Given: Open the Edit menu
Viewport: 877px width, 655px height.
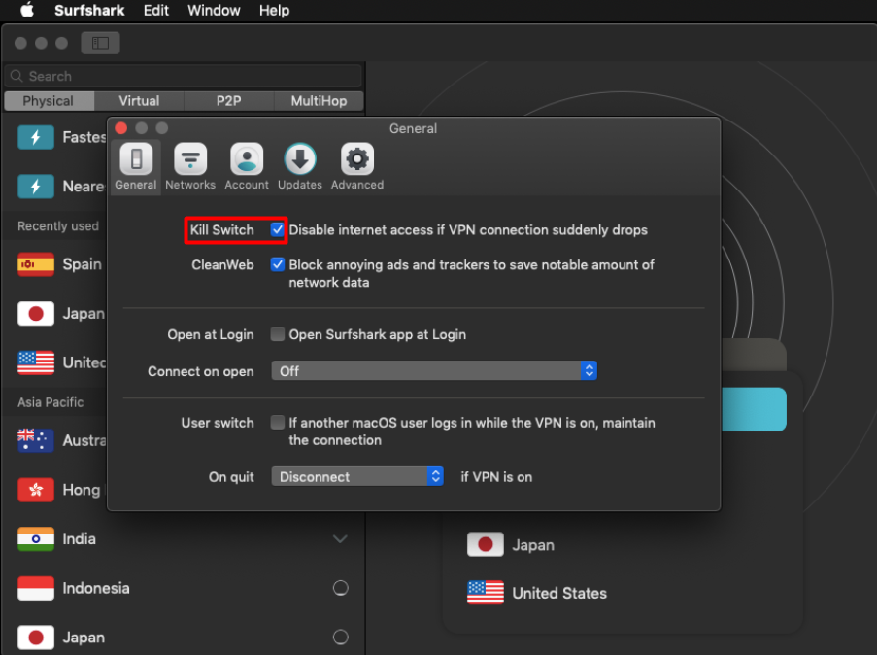Looking at the screenshot, I should click(x=156, y=10).
